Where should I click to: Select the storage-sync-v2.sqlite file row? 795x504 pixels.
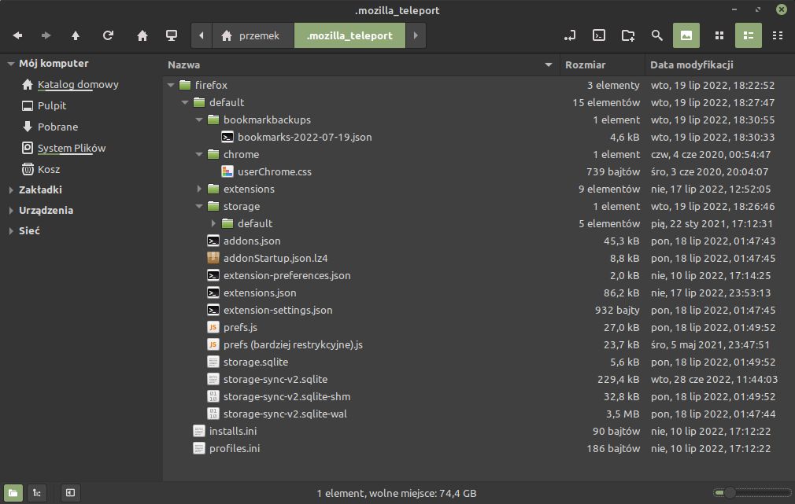tap(479, 380)
